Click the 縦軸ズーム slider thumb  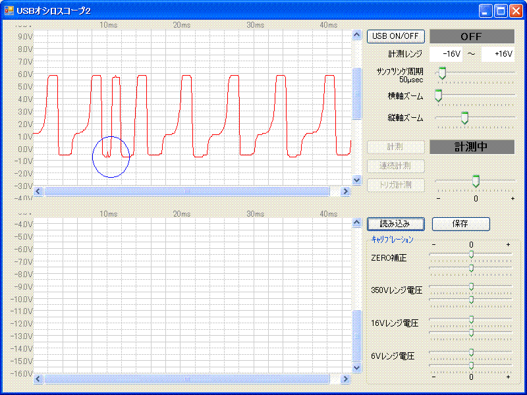(464, 118)
